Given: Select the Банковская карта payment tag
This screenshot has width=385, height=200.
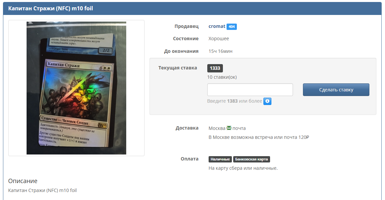Looking at the screenshot, I should (251, 159).
